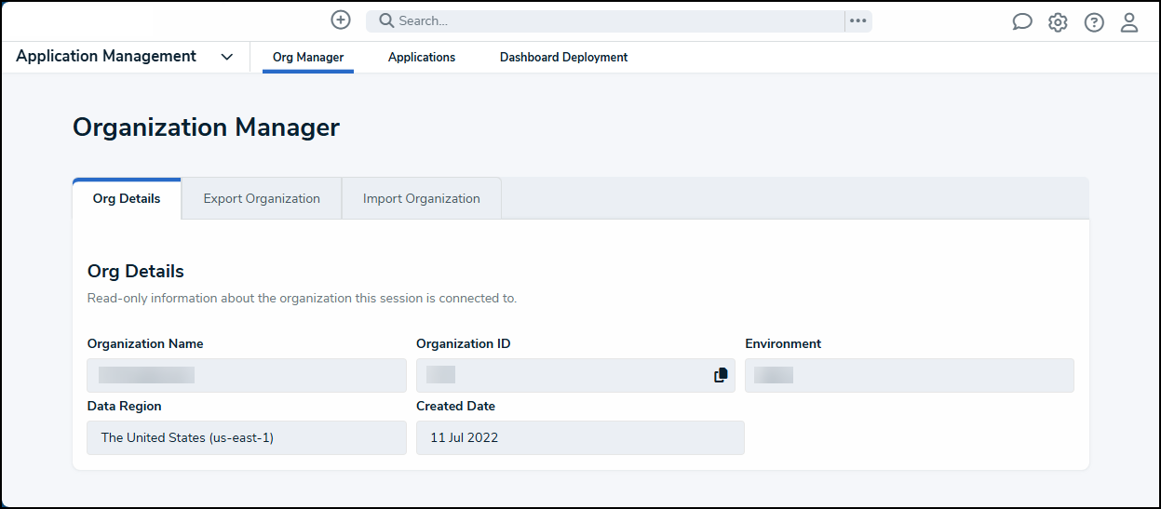Open the settings gear icon
This screenshot has width=1161, height=509.
point(1058,22)
